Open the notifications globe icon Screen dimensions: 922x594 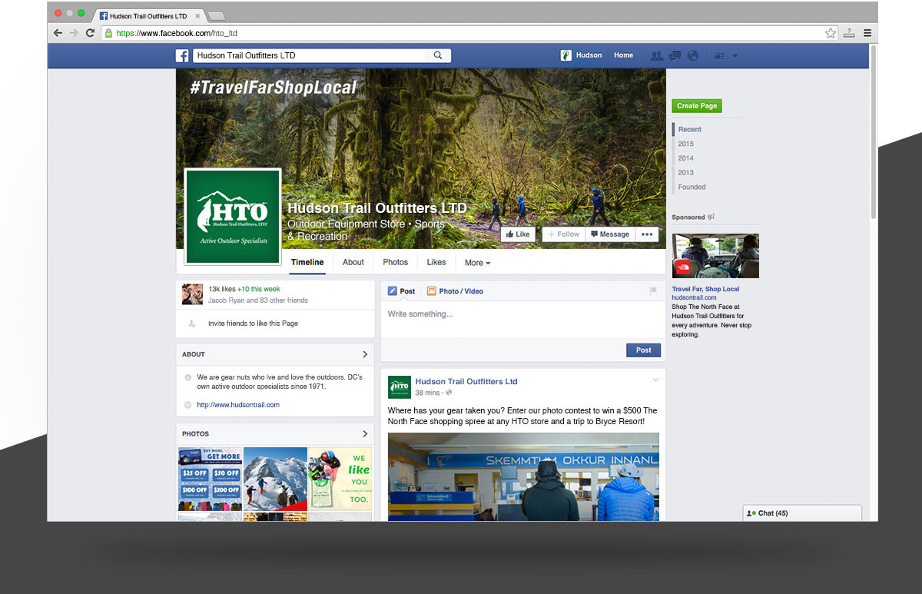pyautogui.click(x=693, y=55)
